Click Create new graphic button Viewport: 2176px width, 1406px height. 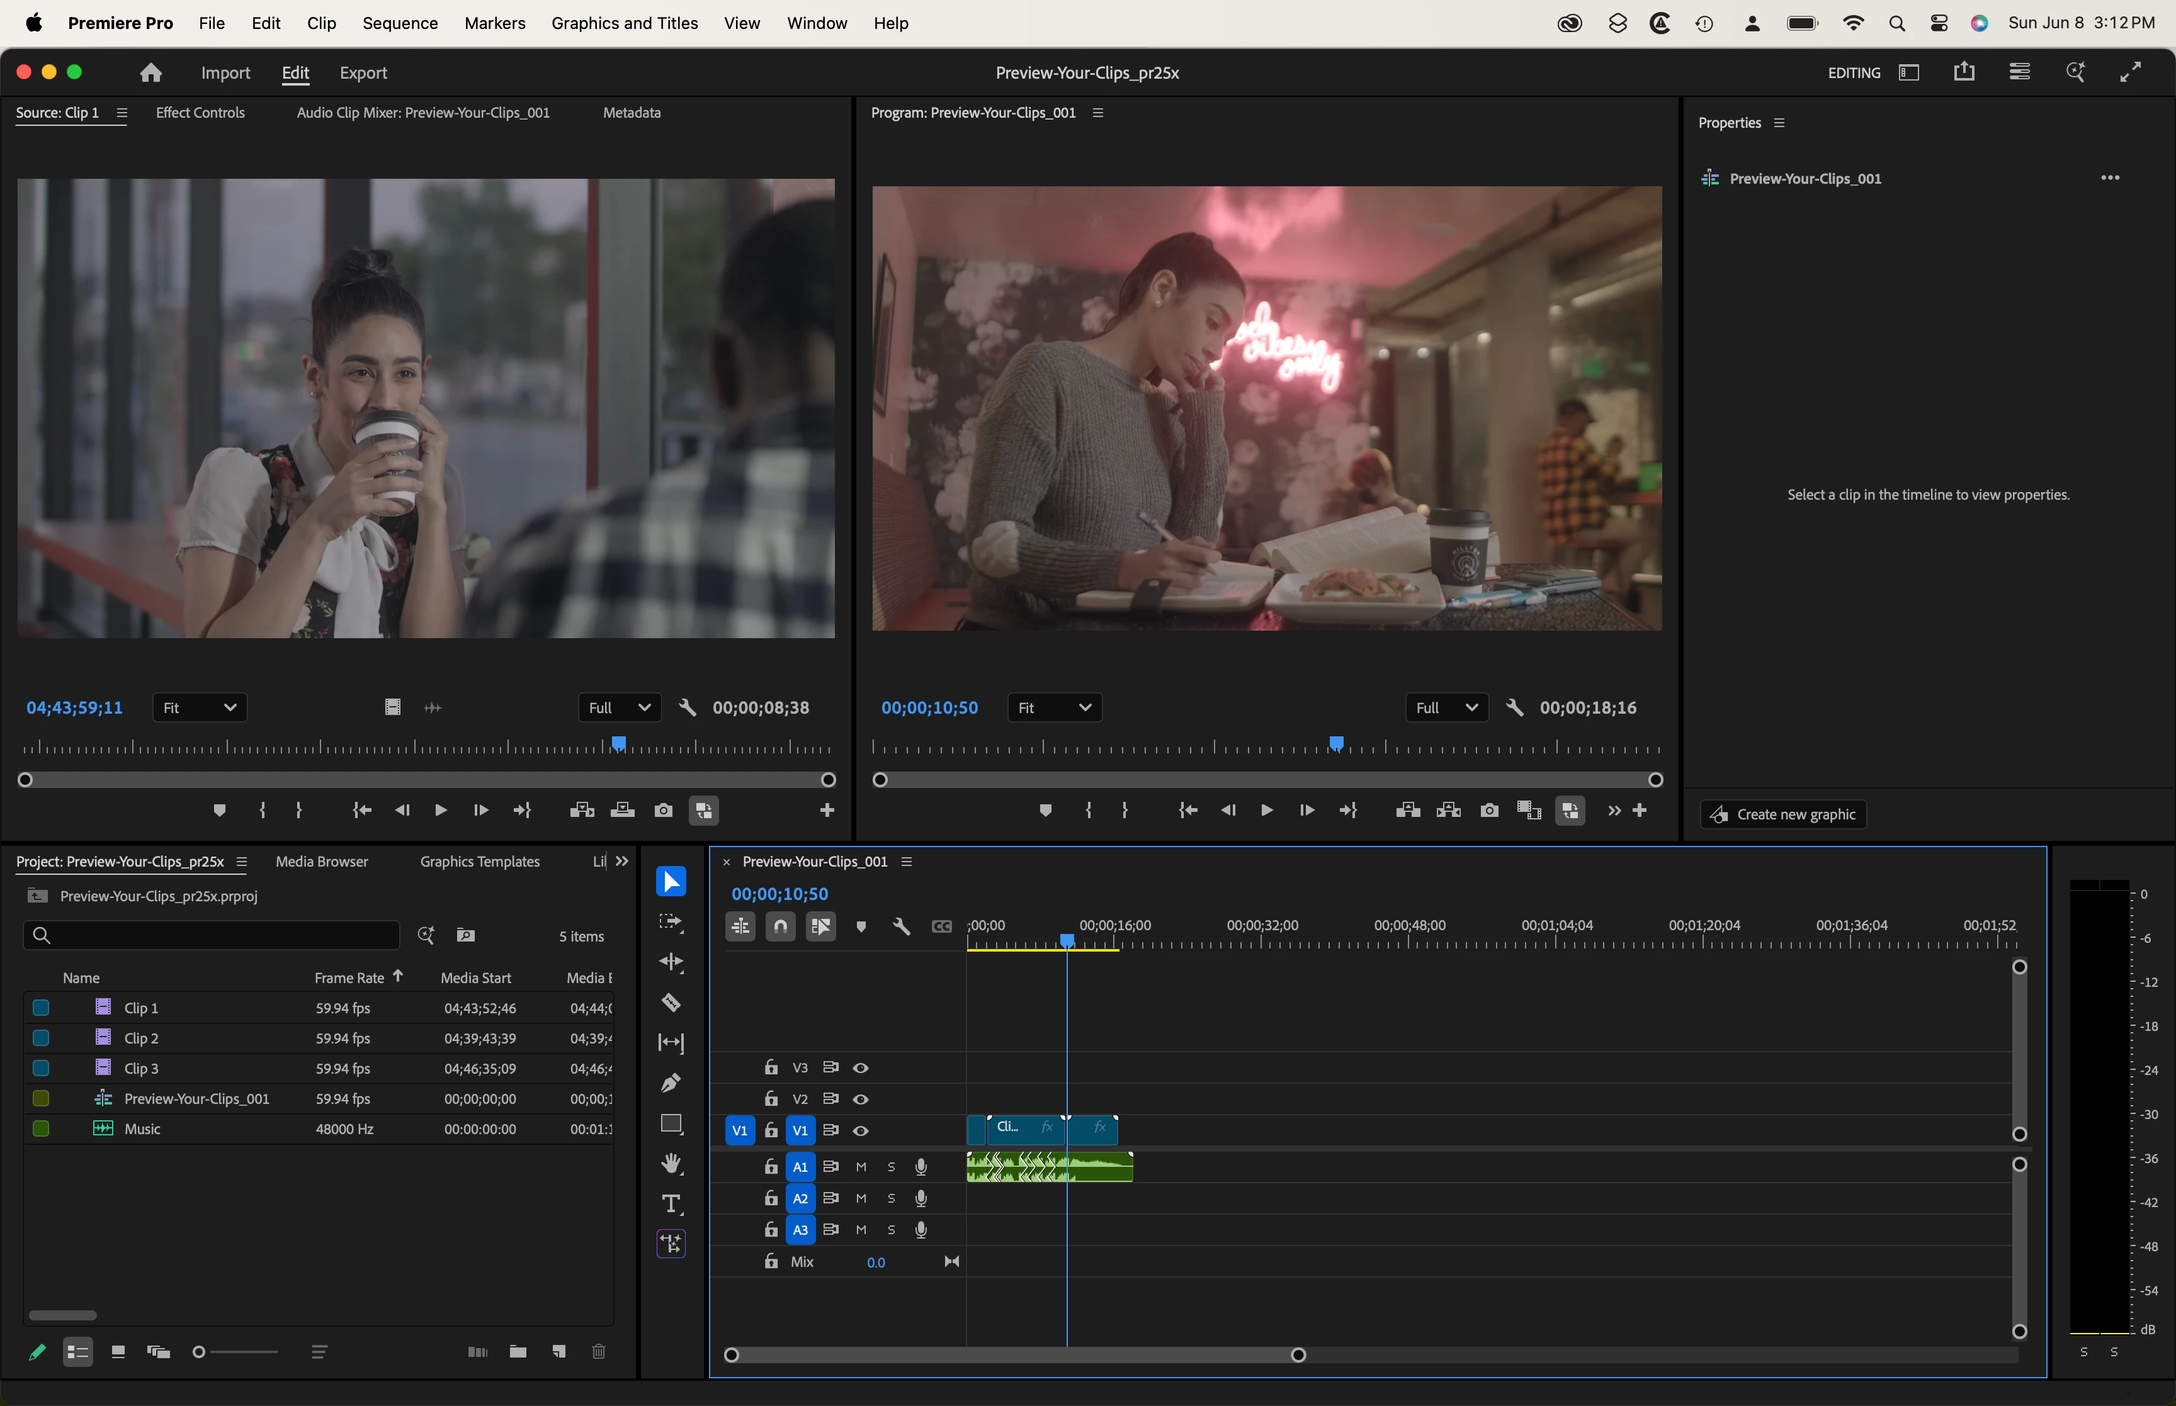point(1782,814)
